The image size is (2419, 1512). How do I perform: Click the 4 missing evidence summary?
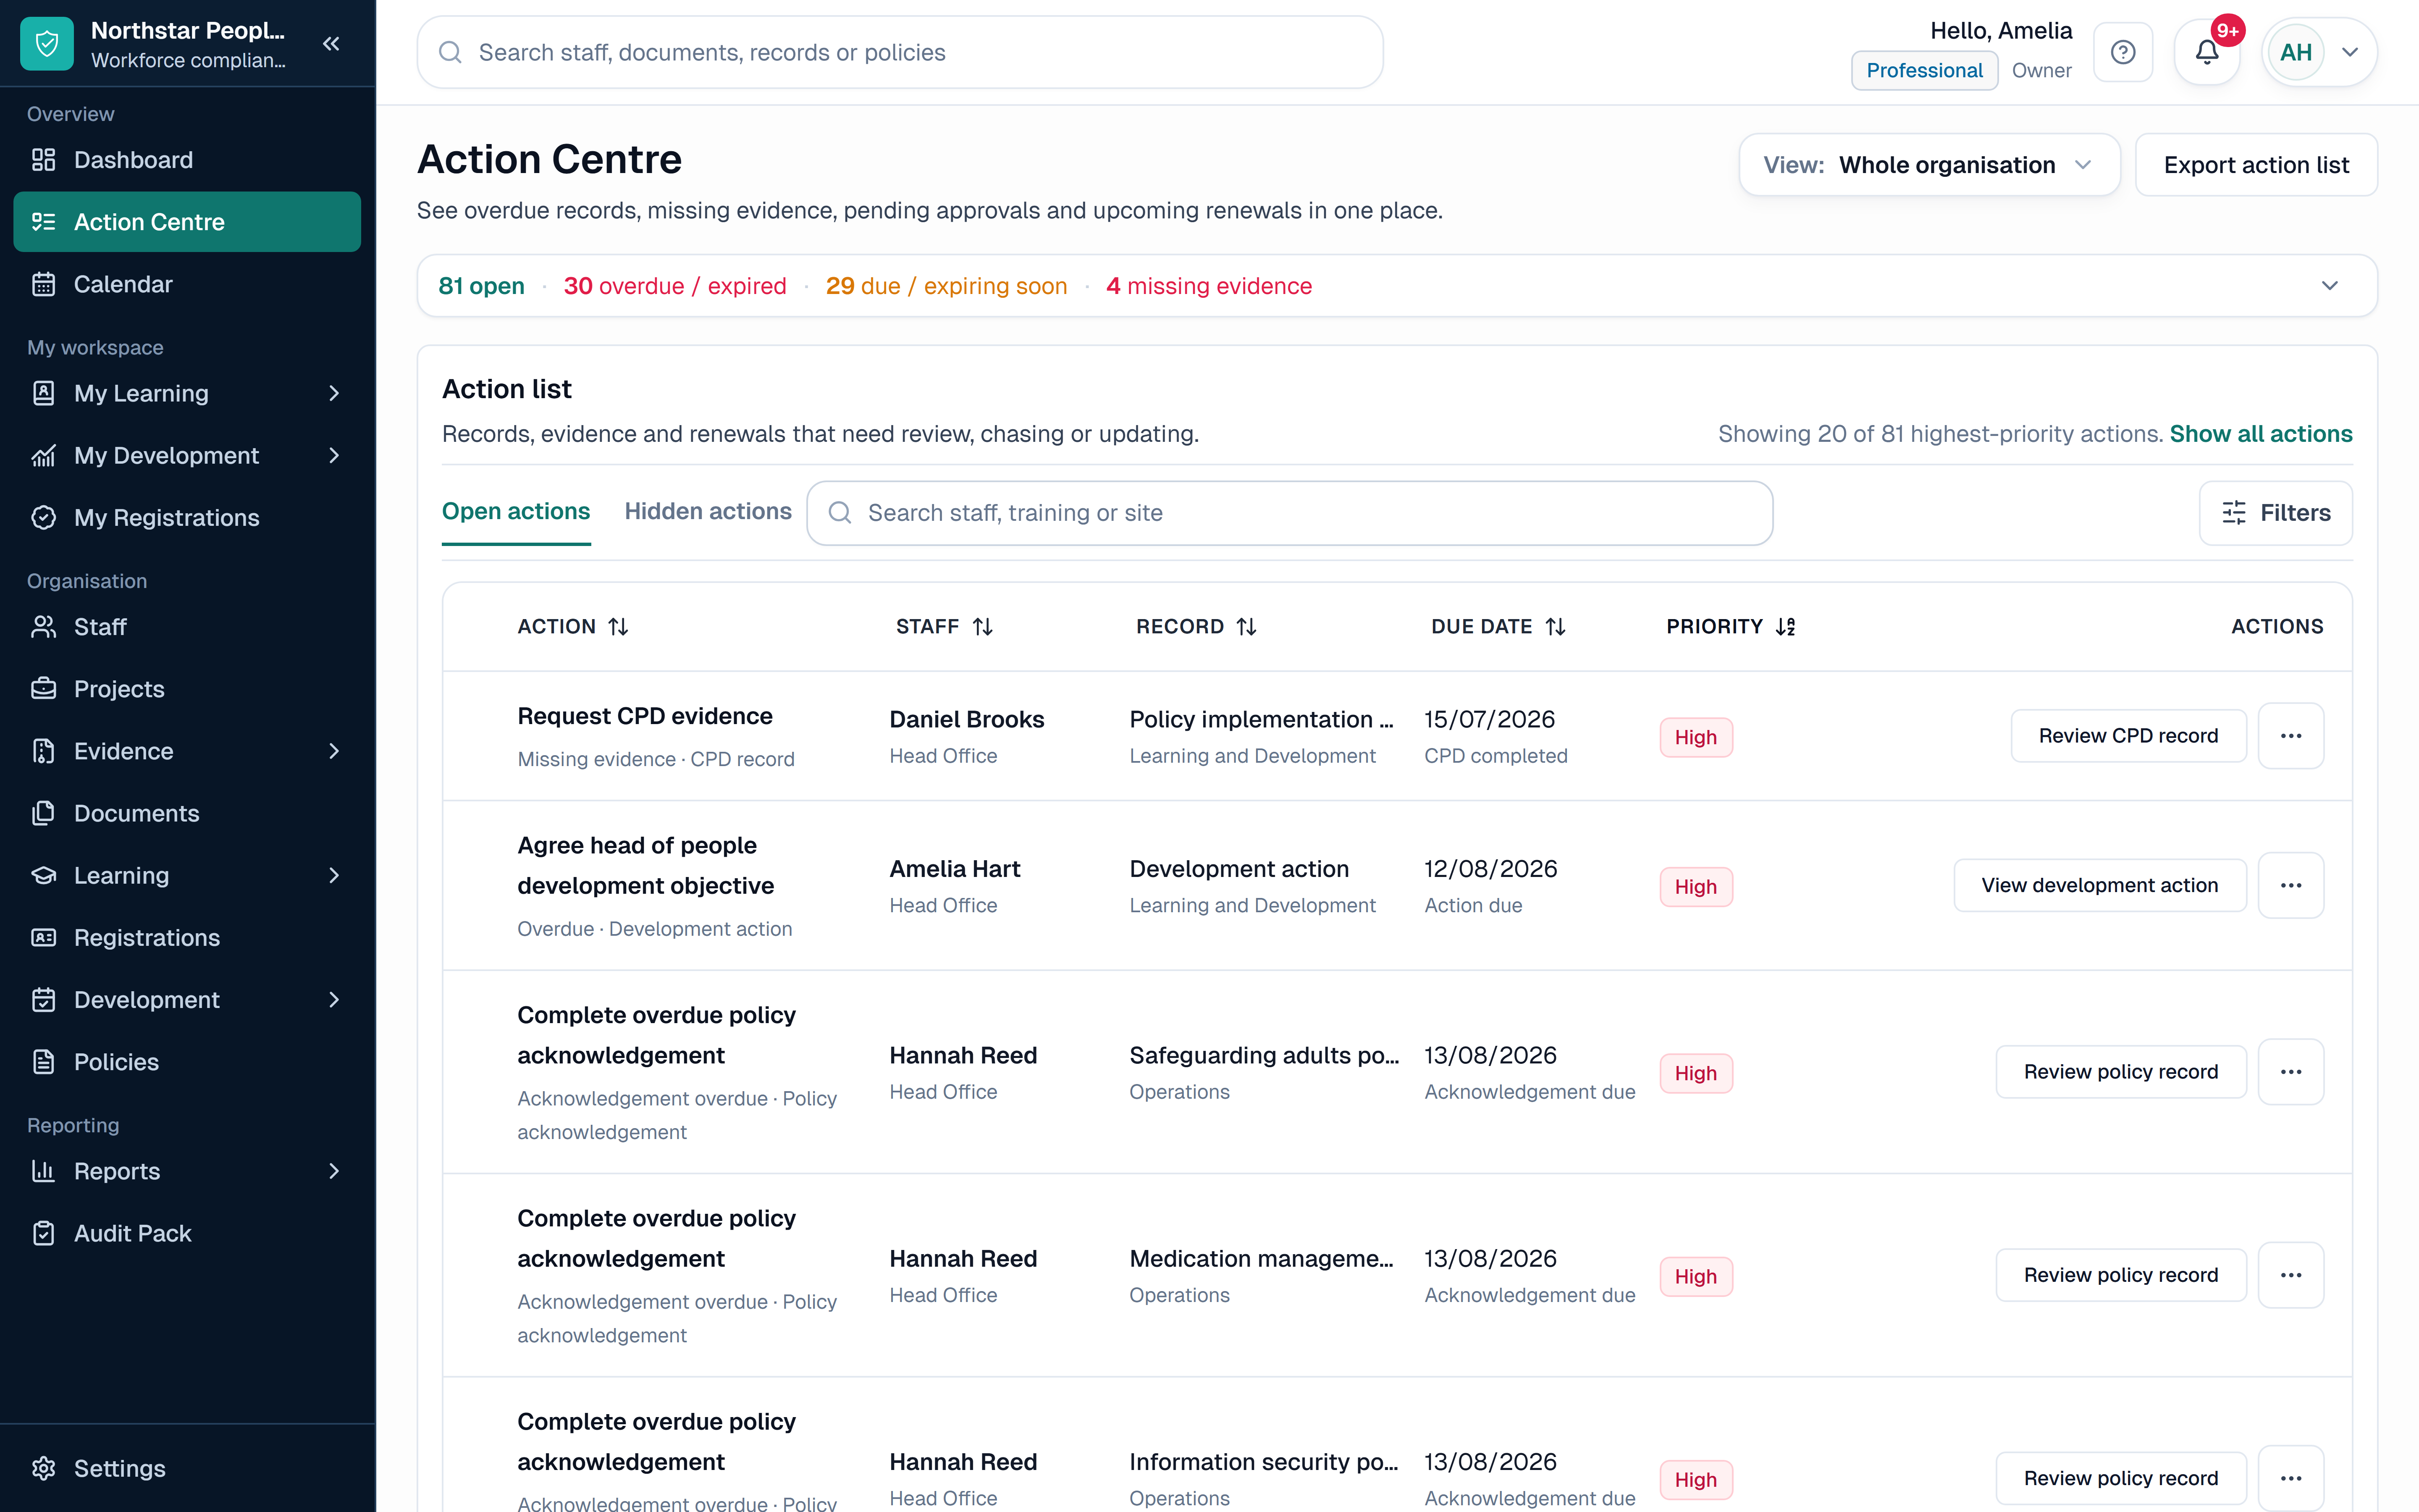(x=1209, y=286)
